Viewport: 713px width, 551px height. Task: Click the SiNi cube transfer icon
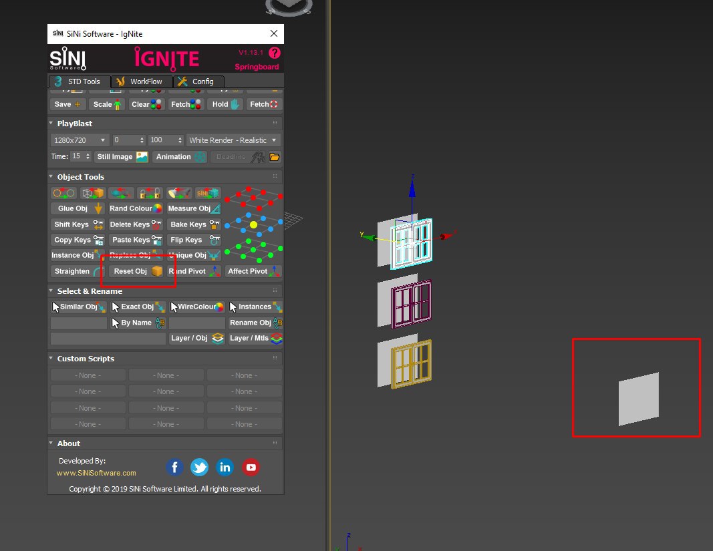[208, 193]
